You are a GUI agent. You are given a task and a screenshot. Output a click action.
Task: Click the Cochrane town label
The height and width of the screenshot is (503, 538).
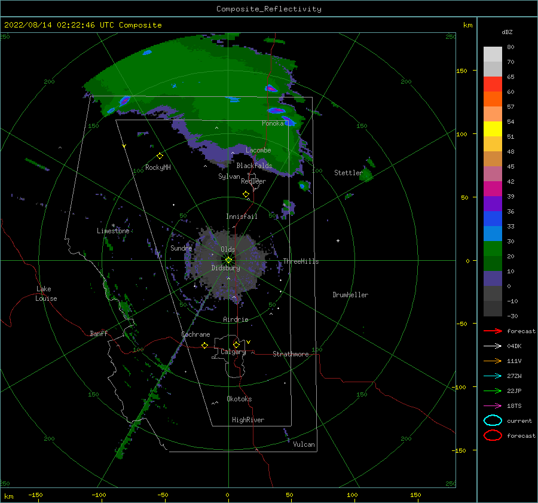195,334
